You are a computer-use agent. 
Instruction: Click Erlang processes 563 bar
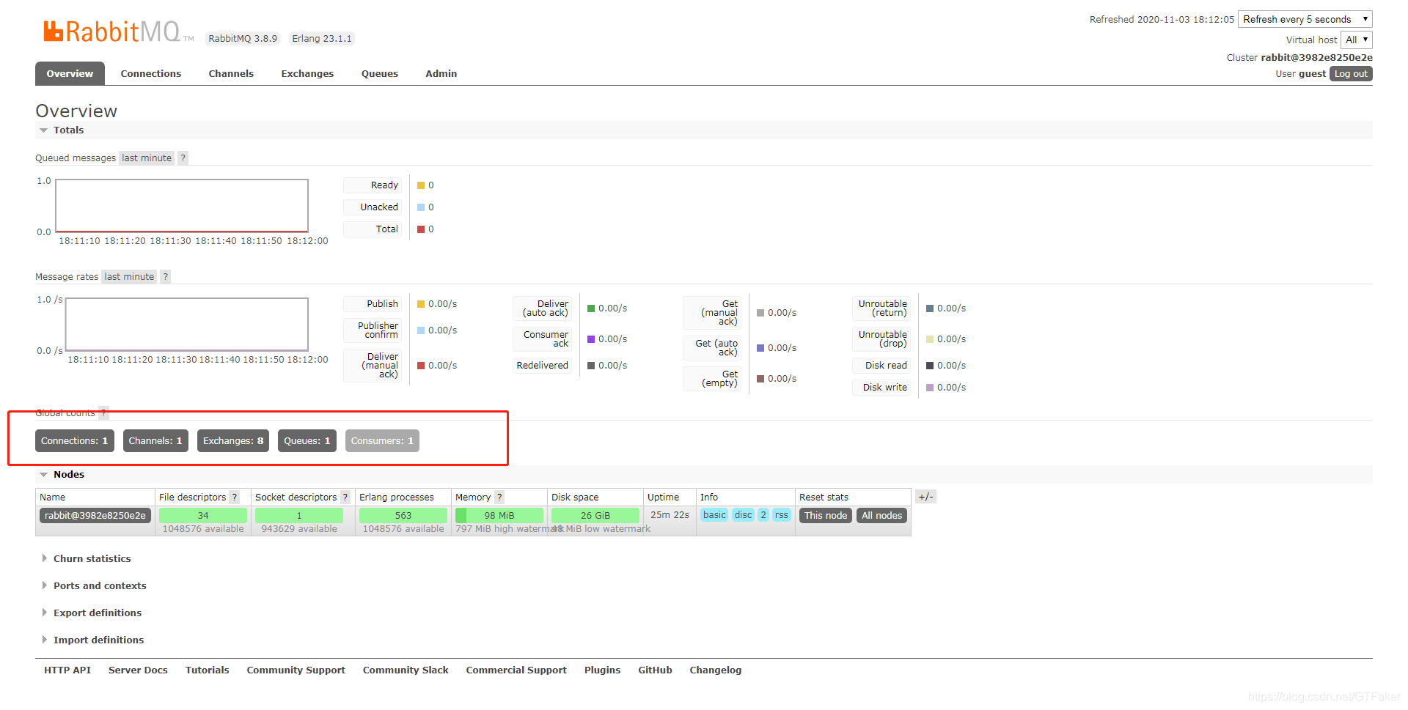403,515
